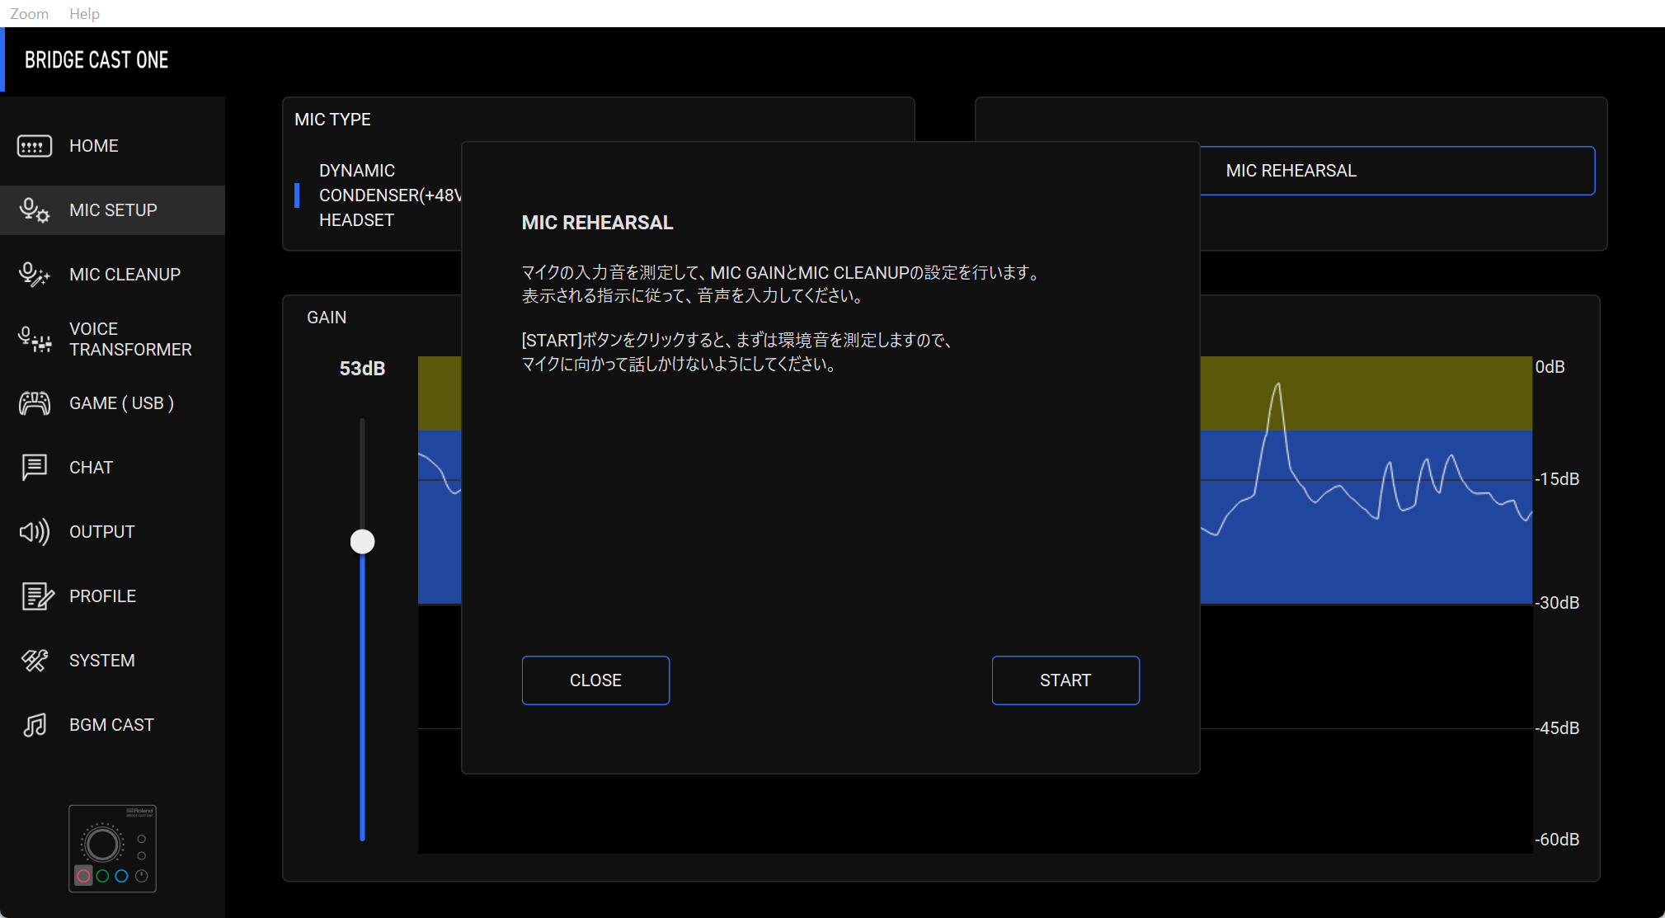Click the MIC TYPE panel label
1665x918 pixels.
(332, 120)
